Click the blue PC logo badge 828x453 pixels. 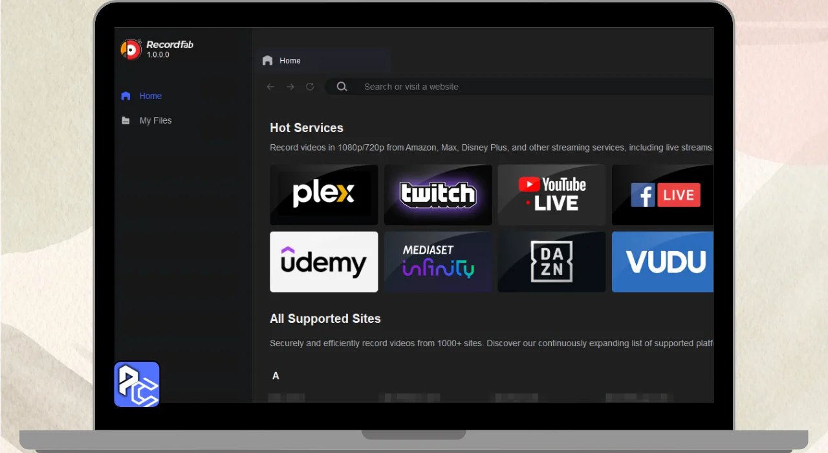[136, 384]
